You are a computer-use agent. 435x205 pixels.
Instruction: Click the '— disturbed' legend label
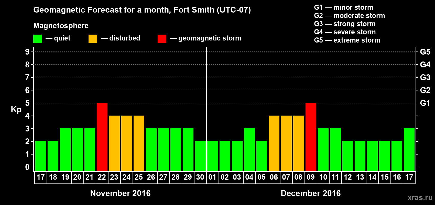coord(121,38)
